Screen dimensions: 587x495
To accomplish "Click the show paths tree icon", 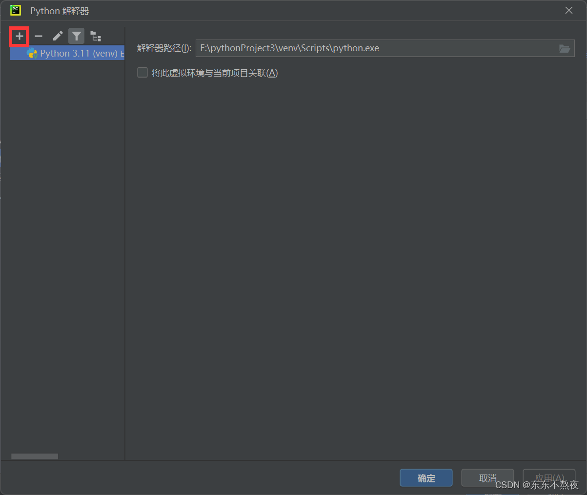I will pos(96,36).
